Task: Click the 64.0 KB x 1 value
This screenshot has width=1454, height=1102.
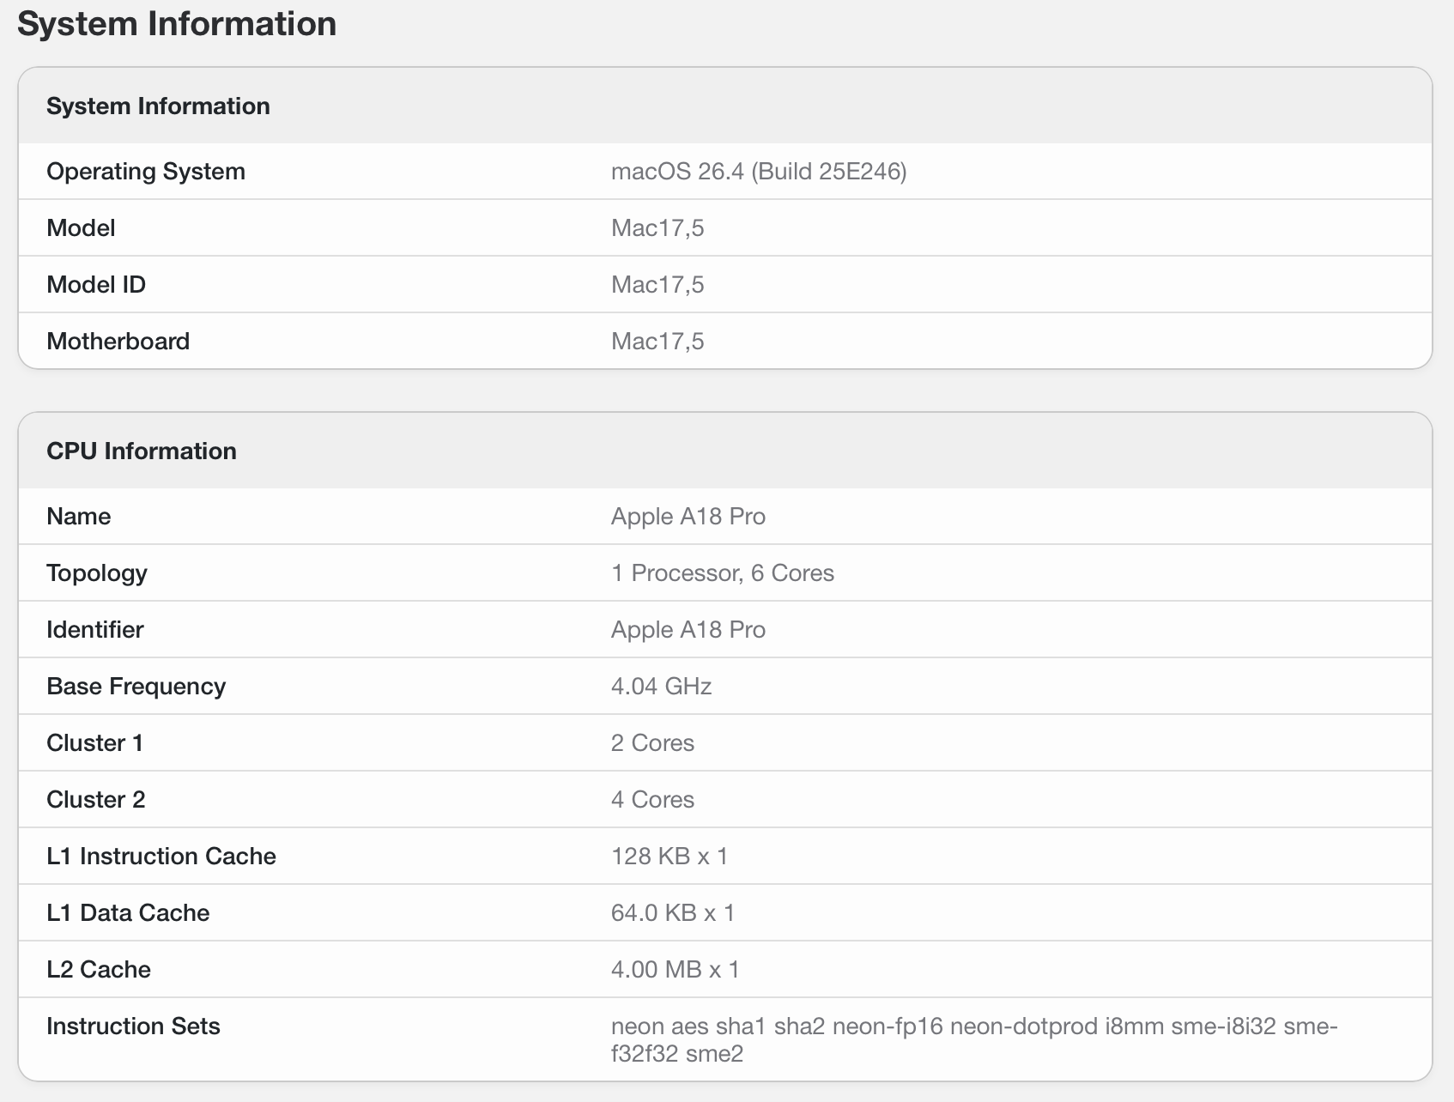Action: tap(672, 913)
